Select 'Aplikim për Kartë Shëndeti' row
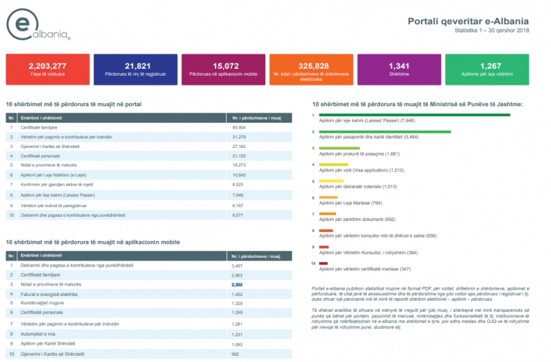 pyautogui.click(x=149, y=343)
